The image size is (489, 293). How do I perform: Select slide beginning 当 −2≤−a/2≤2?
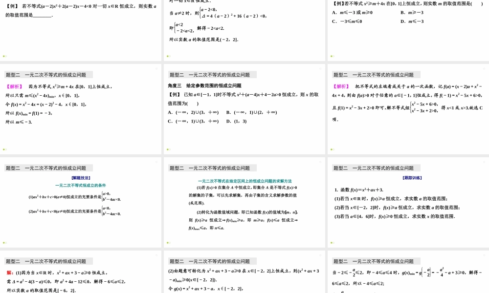408,272
